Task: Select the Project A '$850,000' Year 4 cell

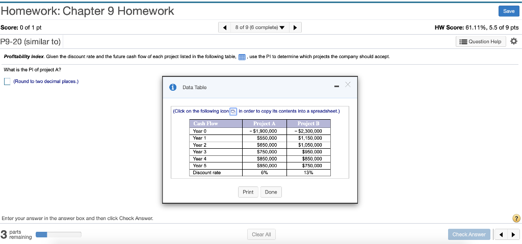Action: (x=265, y=159)
